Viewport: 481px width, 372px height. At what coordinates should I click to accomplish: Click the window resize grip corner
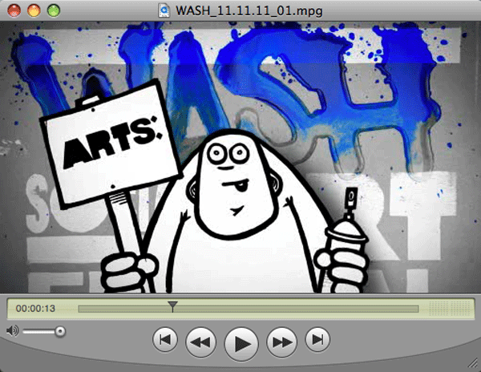pos(473,363)
